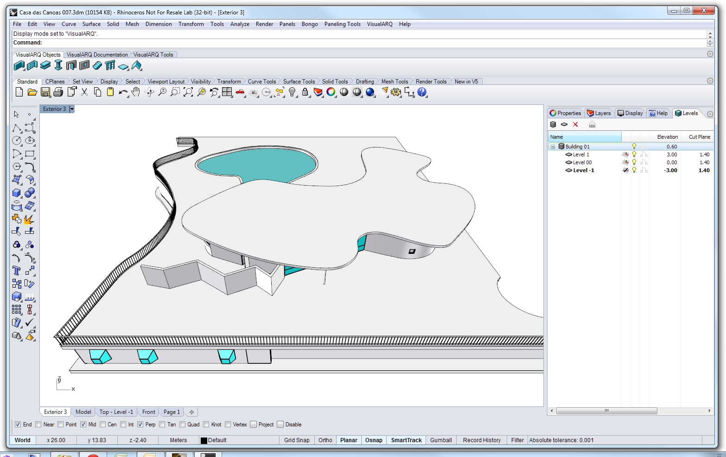Click the Cut scissors icon
This screenshot has height=457, width=726.
[x=84, y=92]
